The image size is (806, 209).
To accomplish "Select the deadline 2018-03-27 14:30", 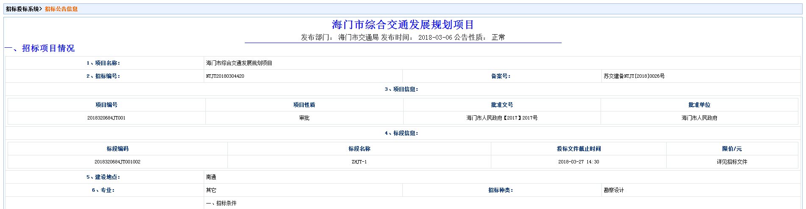I will coord(579,162).
